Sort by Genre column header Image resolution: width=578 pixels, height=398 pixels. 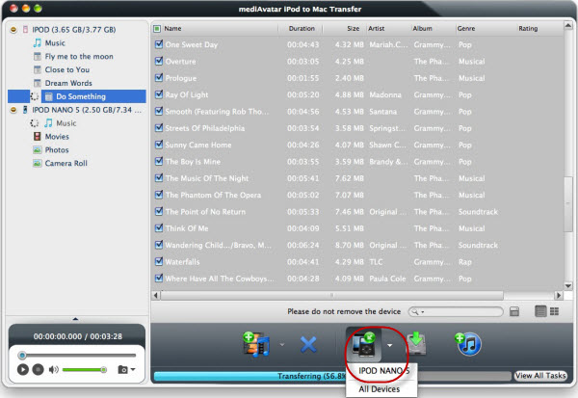coord(466,28)
